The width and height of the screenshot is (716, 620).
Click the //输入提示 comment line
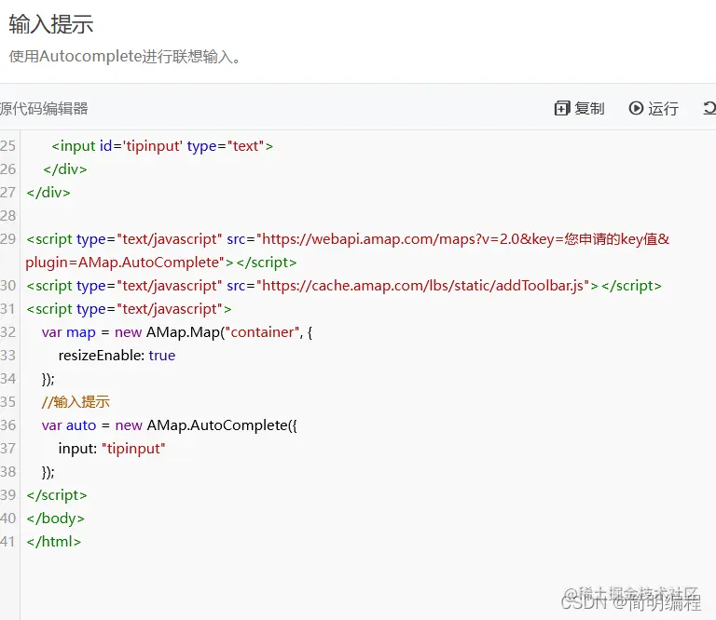(76, 401)
